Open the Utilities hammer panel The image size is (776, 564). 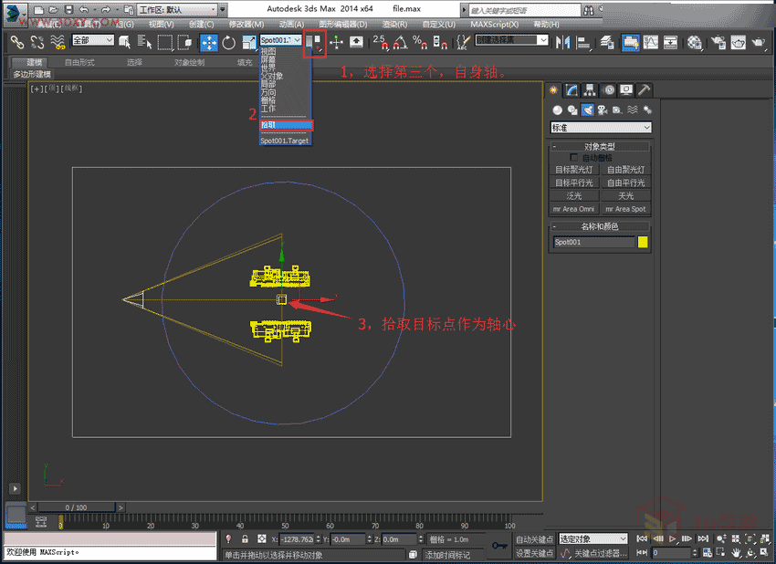(x=644, y=90)
